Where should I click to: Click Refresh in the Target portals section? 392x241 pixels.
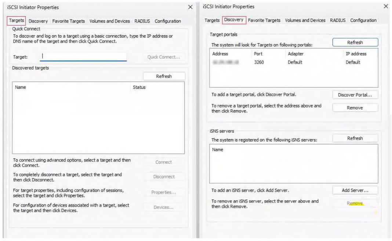pos(355,43)
